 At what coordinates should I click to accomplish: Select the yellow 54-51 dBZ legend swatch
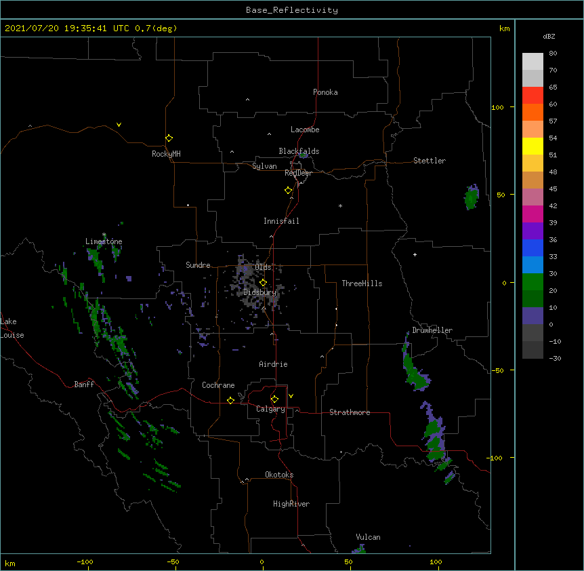533,146
